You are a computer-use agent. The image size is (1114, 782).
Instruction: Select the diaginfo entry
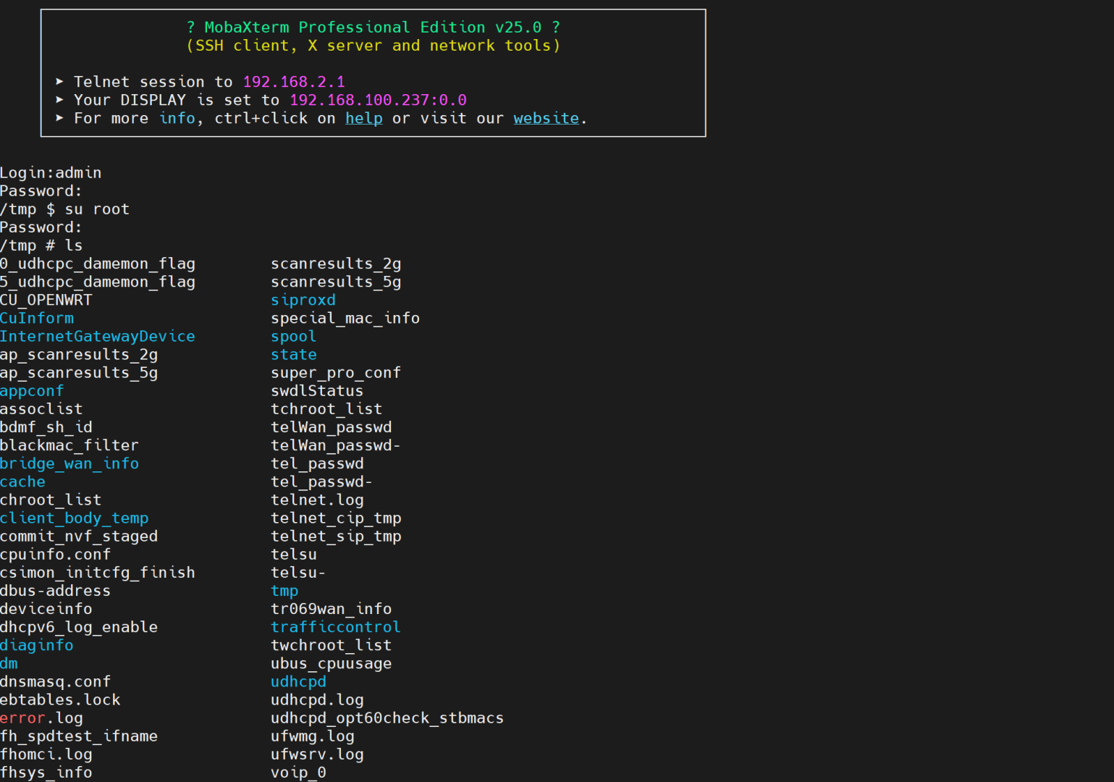37,645
